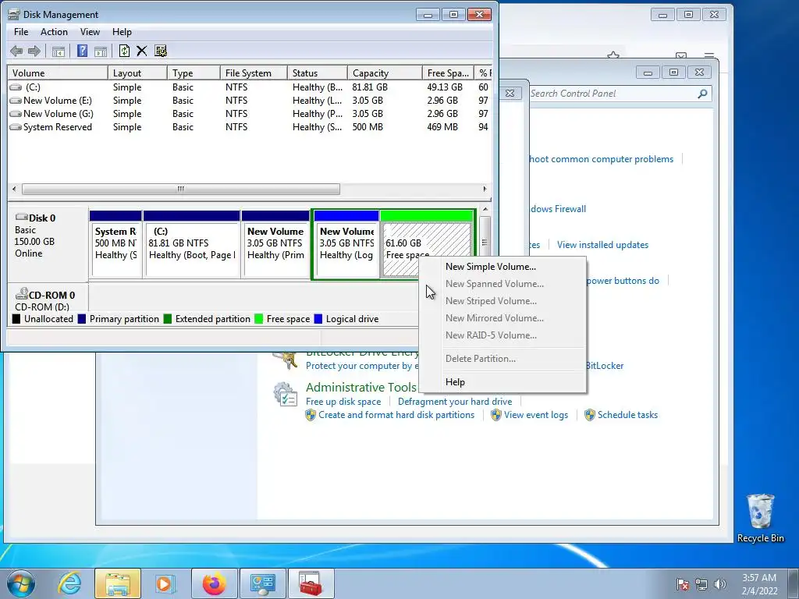The width and height of the screenshot is (799, 599).
Task: Select the System Reserved partition block
Action: 115,243
